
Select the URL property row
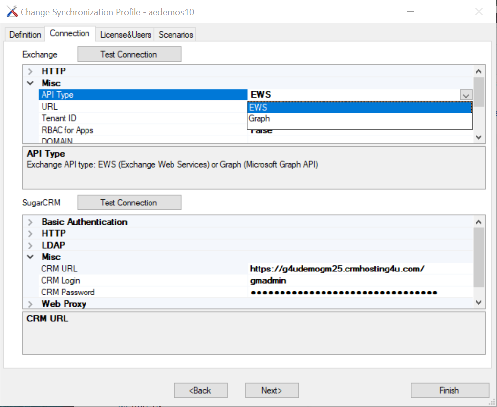(x=143, y=107)
